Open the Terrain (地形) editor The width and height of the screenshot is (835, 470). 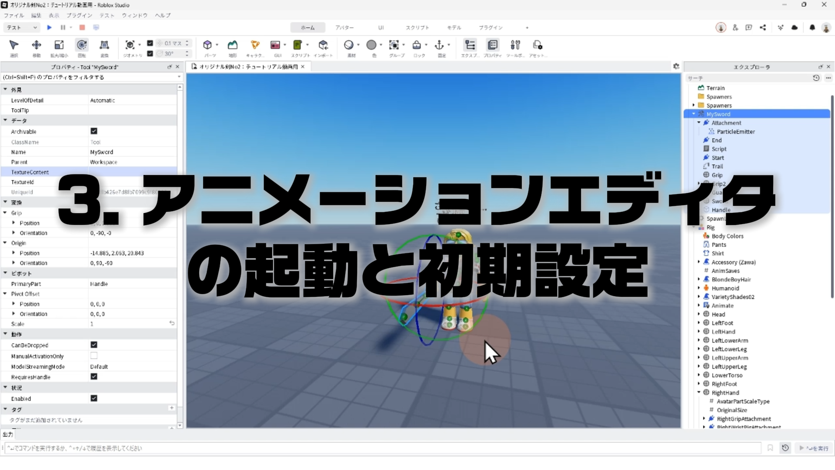point(233,45)
